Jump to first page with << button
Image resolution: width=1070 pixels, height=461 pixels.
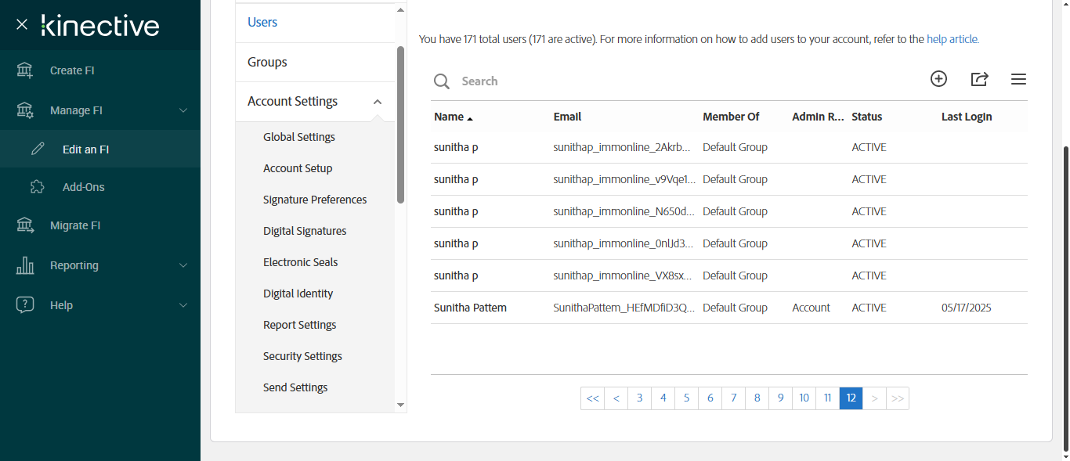point(592,398)
